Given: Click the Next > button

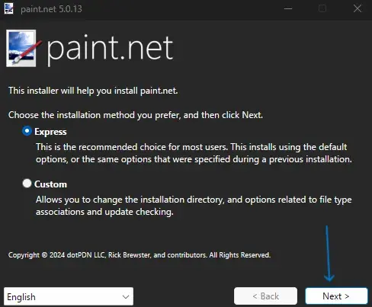Looking at the screenshot, I should coord(336,296).
